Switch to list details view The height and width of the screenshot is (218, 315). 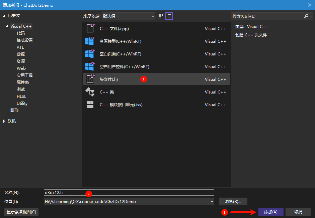(169, 16)
